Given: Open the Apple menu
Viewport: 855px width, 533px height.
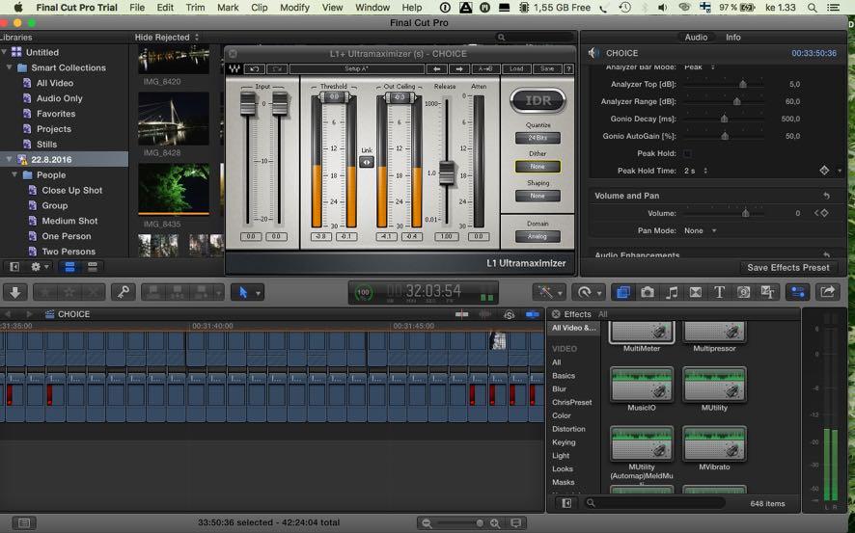Looking at the screenshot, I should tap(18, 8).
